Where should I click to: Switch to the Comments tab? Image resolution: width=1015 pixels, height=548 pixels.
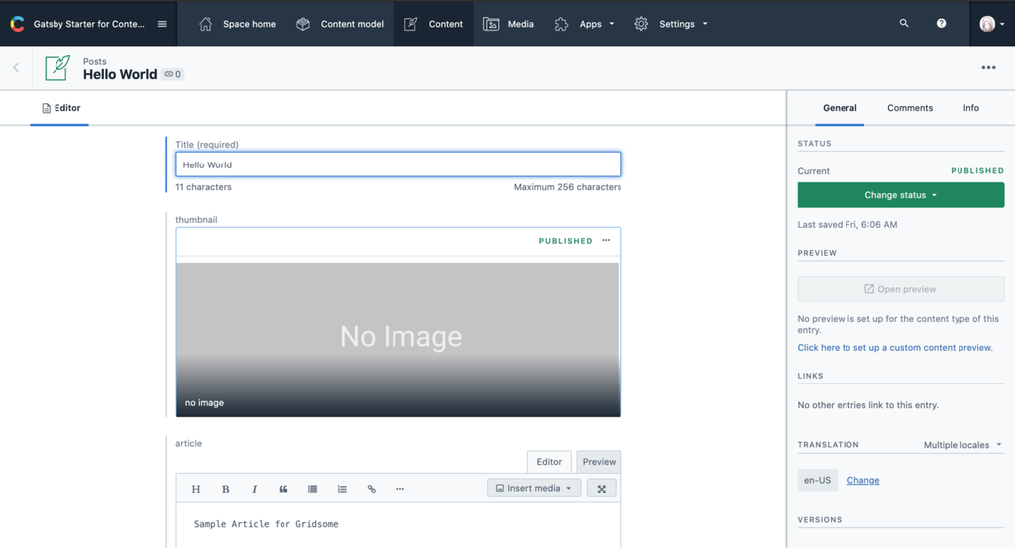pyautogui.click(x=909, y=108)
